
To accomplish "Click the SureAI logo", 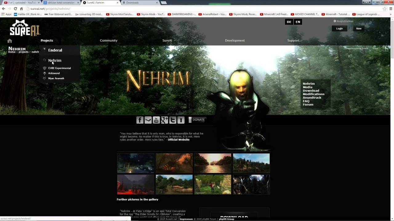I will click(x=25, y=28).
